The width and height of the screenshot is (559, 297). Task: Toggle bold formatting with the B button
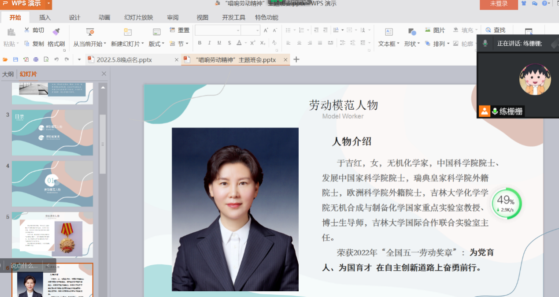200,43
